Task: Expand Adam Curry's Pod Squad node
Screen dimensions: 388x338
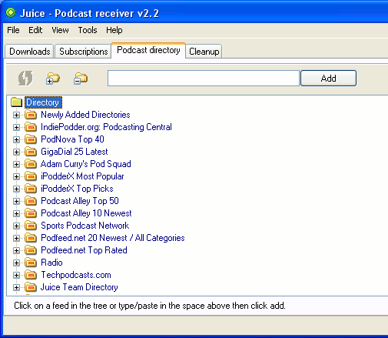Action: pos(16,164)
